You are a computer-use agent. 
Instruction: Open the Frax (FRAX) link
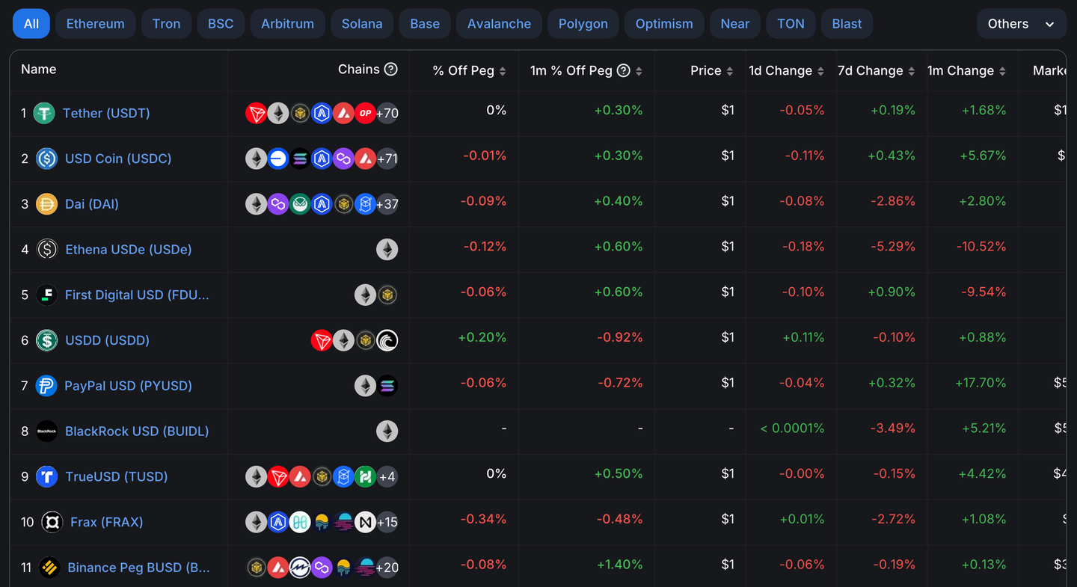[x=106, y=522]
